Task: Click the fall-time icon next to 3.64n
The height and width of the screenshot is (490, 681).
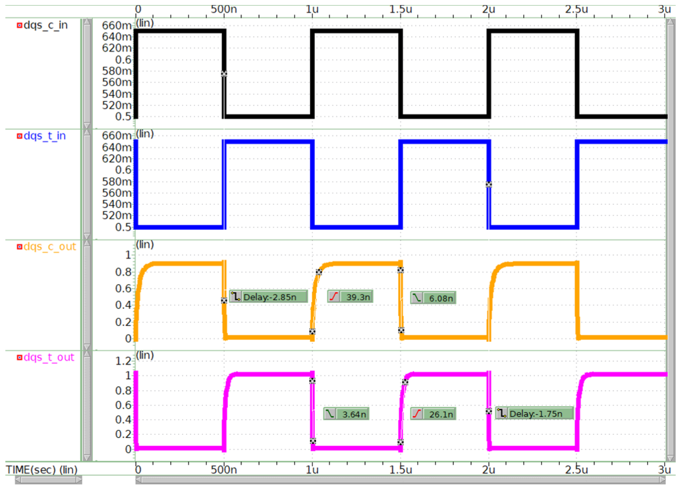Action: (x=330, y=414)
